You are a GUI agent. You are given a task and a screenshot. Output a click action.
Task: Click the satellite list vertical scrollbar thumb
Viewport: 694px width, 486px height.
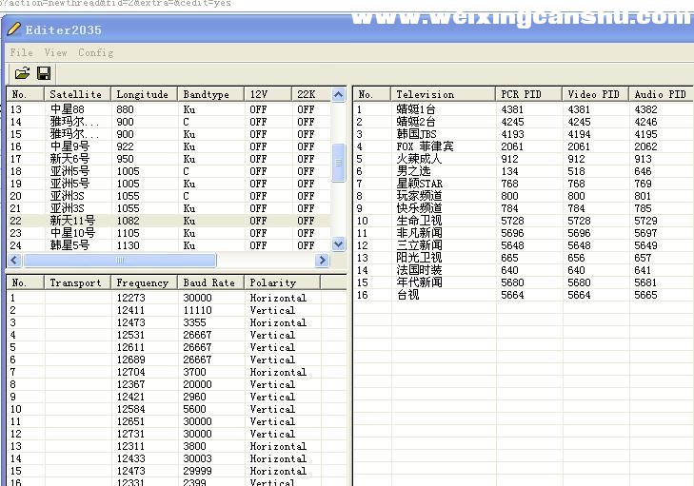pyautogui.click(x=338, y=162)
